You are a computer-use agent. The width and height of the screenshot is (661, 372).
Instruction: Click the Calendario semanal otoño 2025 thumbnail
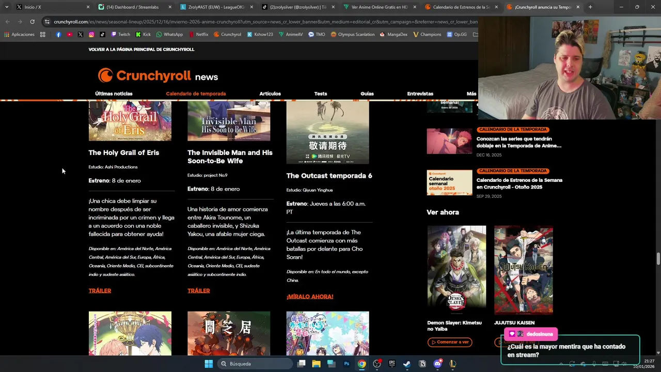point(449,182)
